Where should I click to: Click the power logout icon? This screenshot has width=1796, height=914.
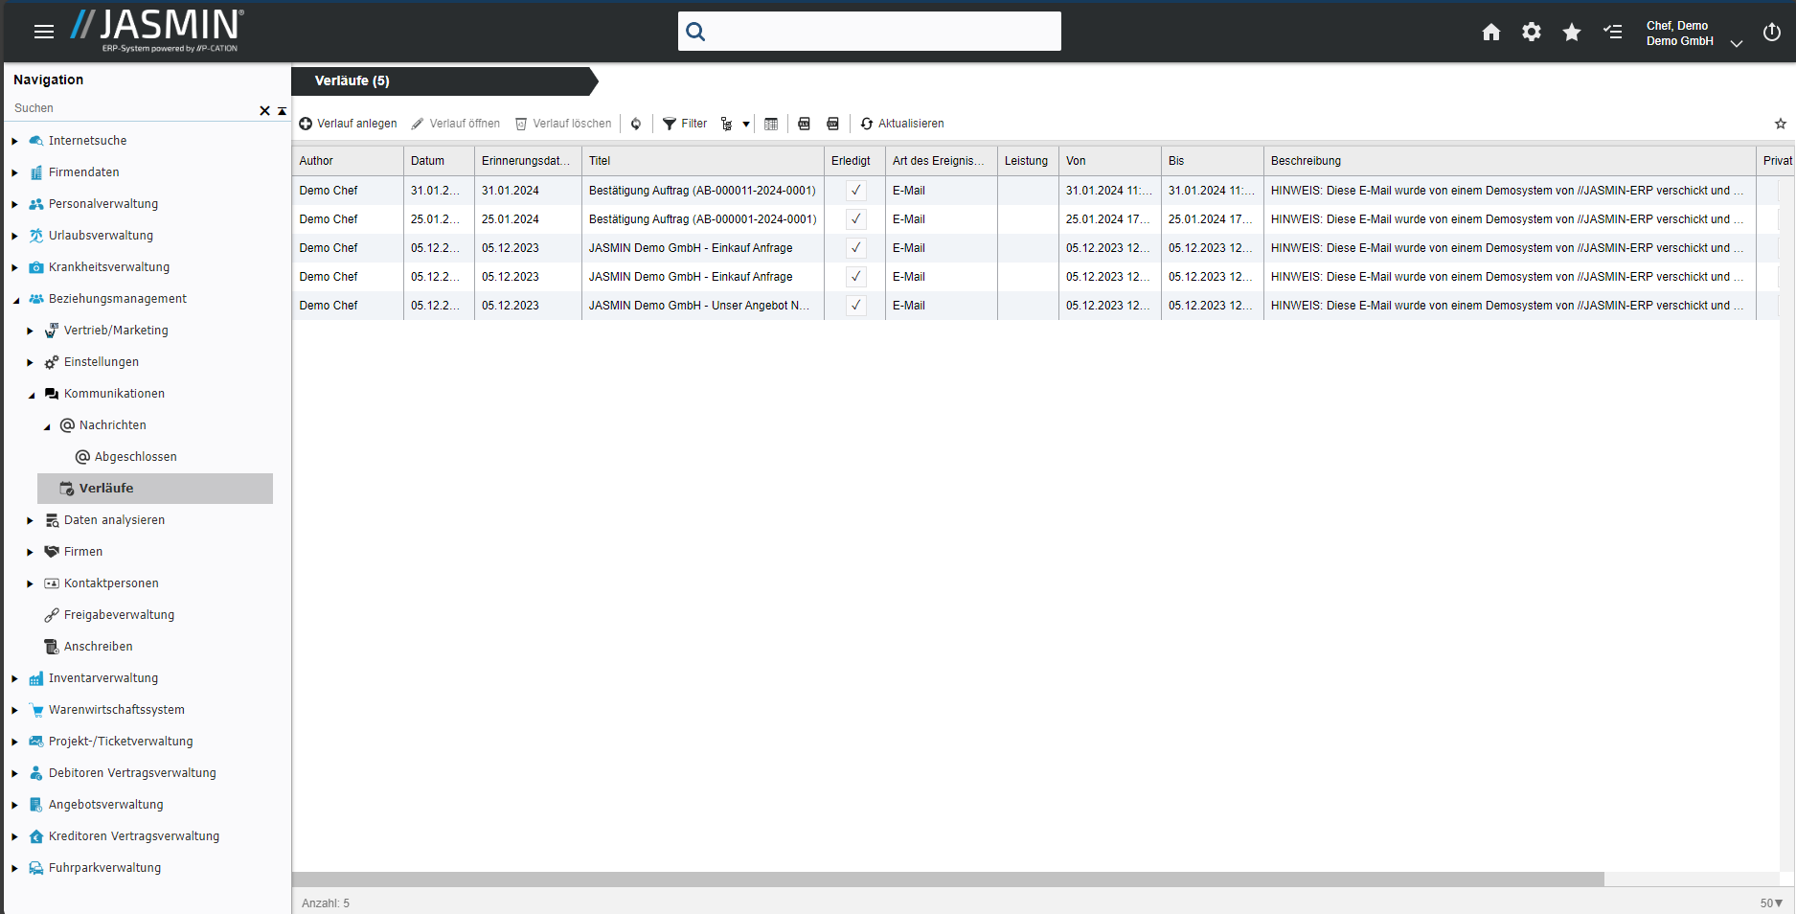pos(1771,33)
